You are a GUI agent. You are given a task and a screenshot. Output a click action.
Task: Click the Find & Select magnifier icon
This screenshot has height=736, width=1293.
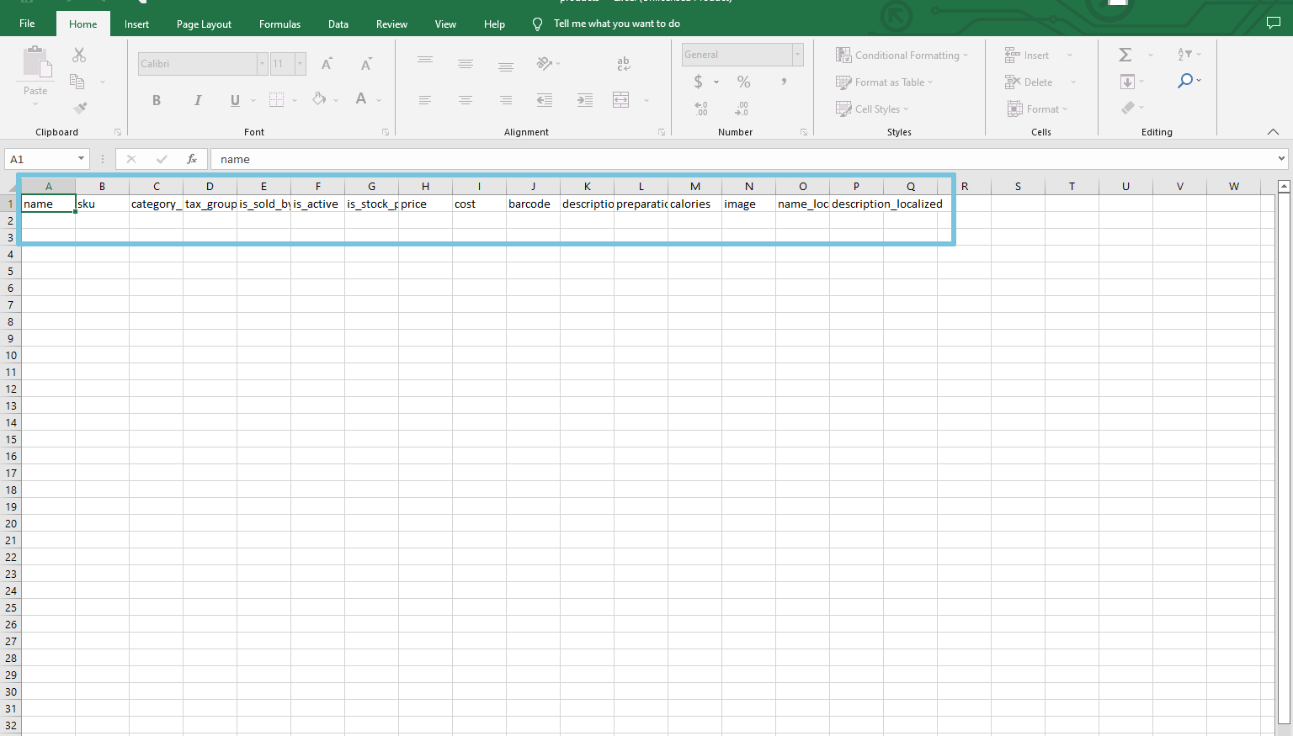[x=1185, y=81]
